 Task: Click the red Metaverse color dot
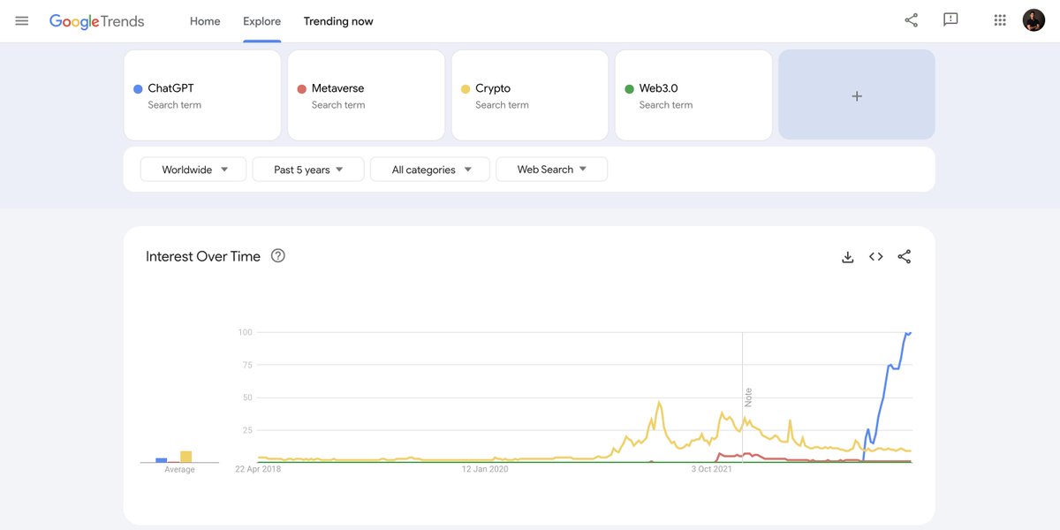coord(302,88)
